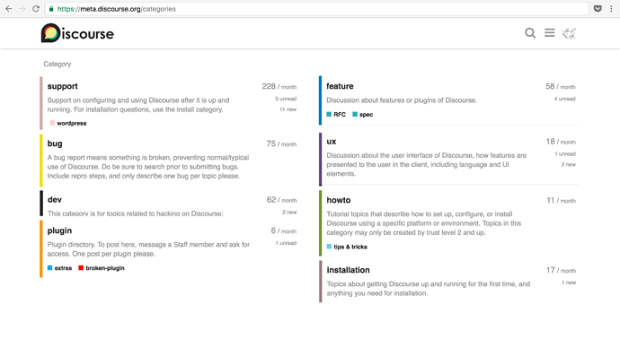The width and height of the screenshot is (620, 357).
Task: Click the bug category description text
Action: pos(148,167)
